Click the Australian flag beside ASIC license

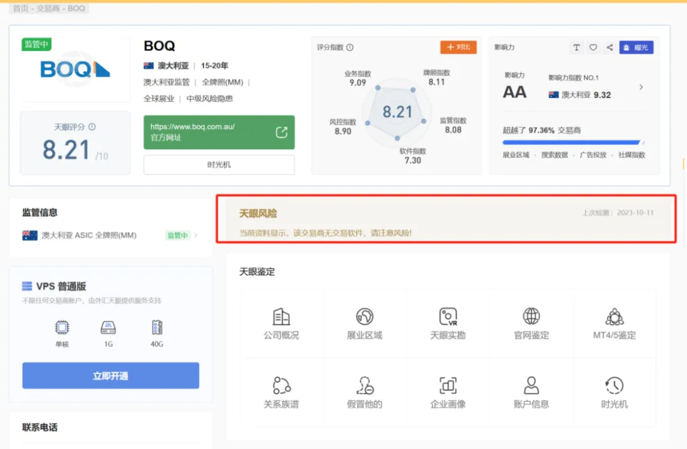pyautogui.click(x=30, y=235)
